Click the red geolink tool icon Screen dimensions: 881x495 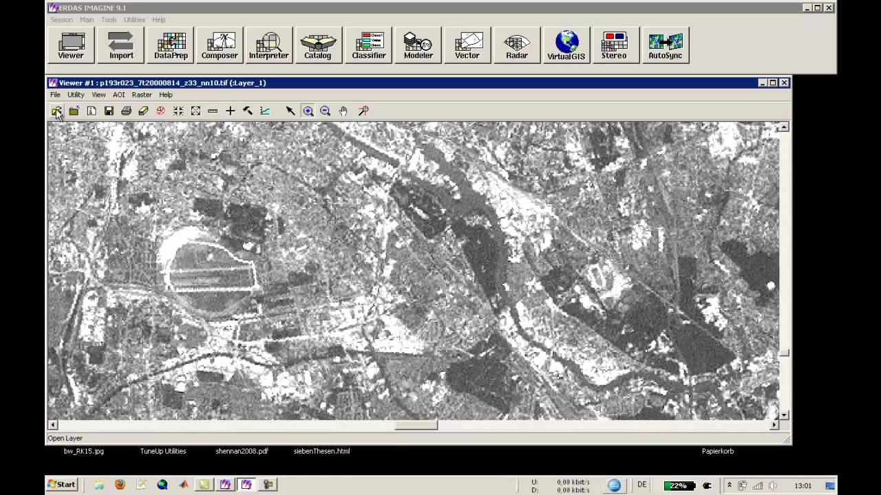tap(363, 111)
